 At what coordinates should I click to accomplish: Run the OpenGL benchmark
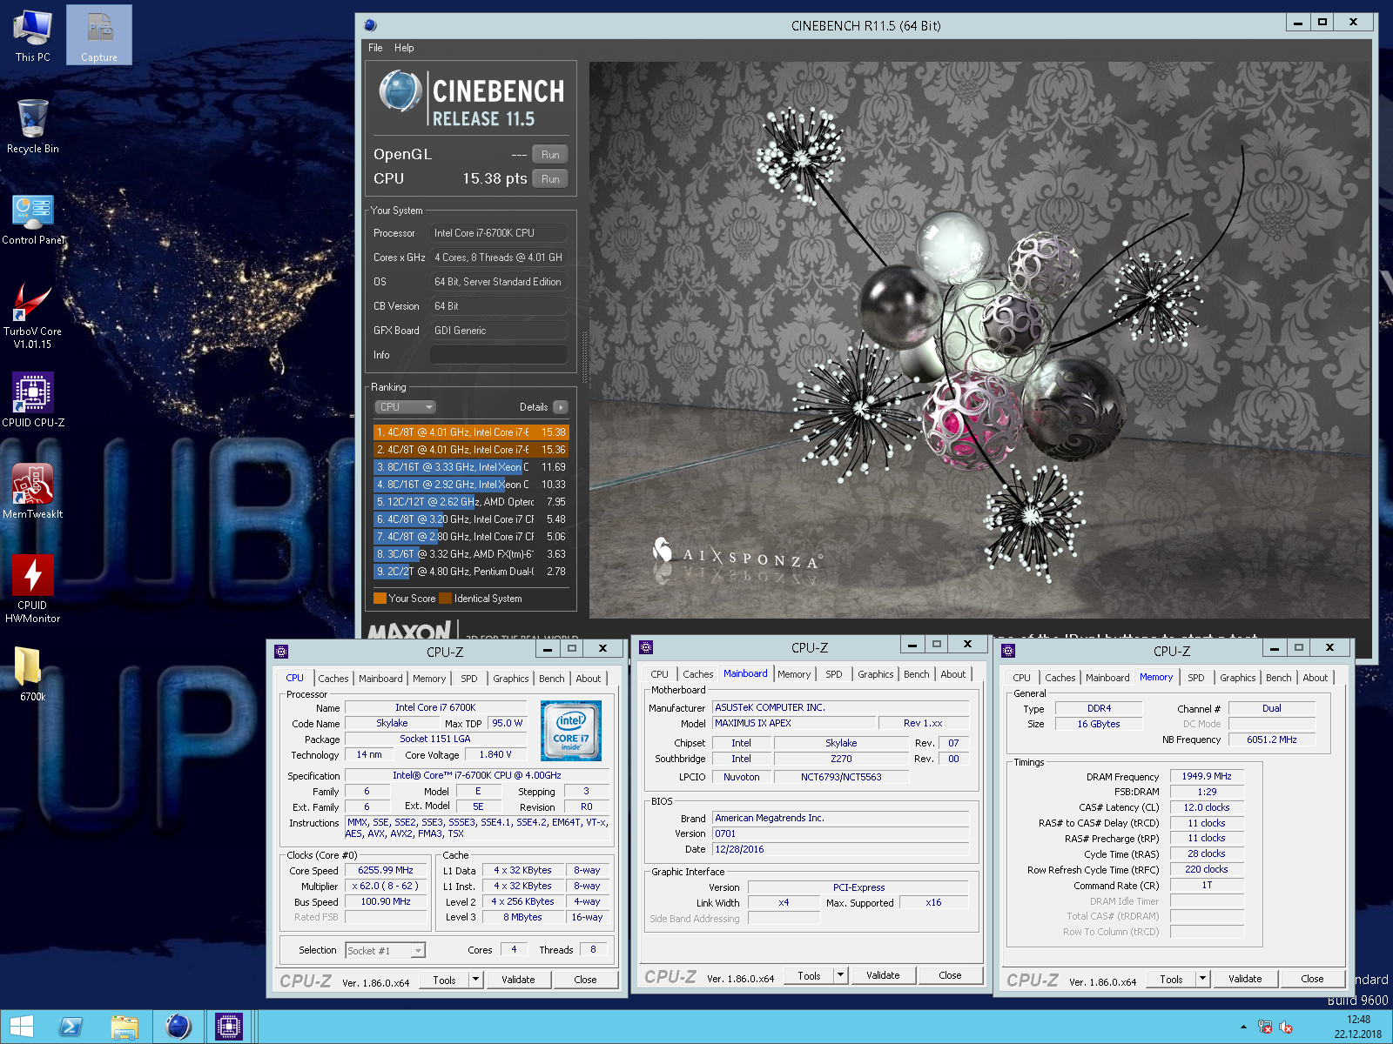pos(550,155)
